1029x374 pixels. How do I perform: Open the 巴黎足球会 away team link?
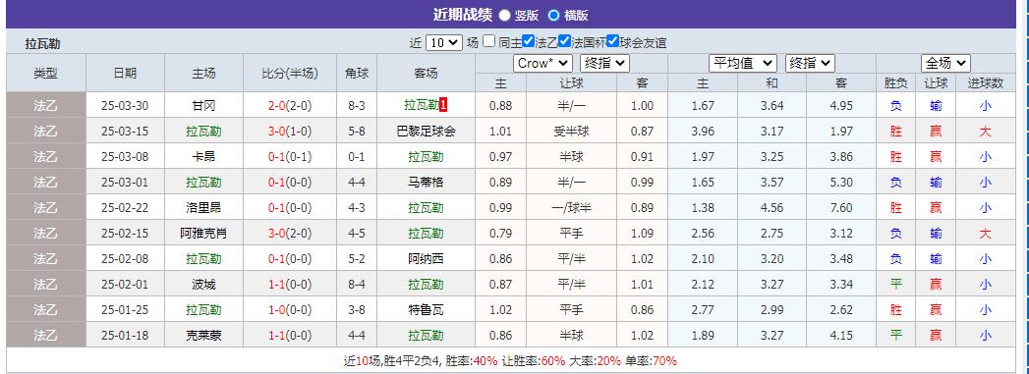click(x=426, y=131)
